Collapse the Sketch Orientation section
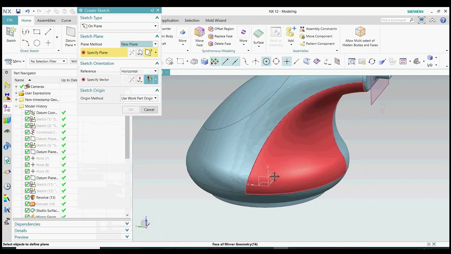 pos(157,64)
